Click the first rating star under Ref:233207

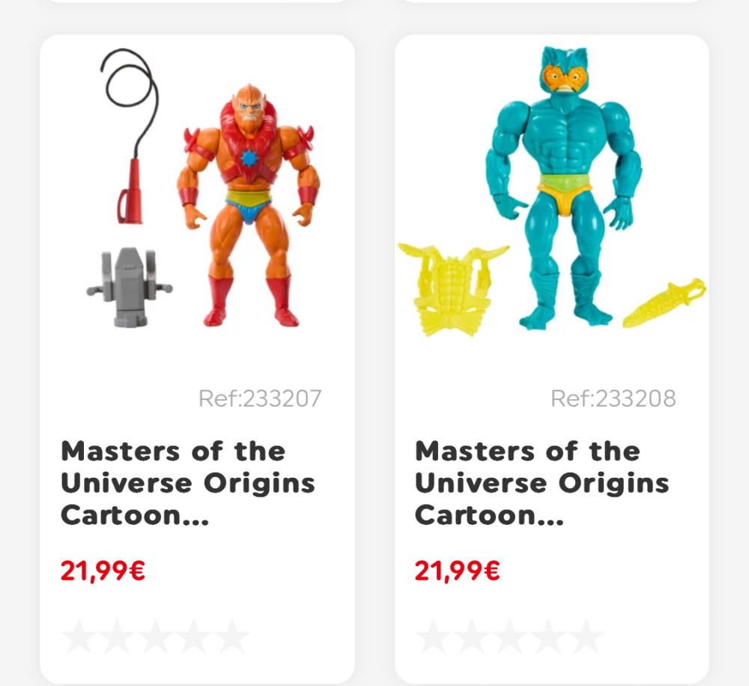78,637
